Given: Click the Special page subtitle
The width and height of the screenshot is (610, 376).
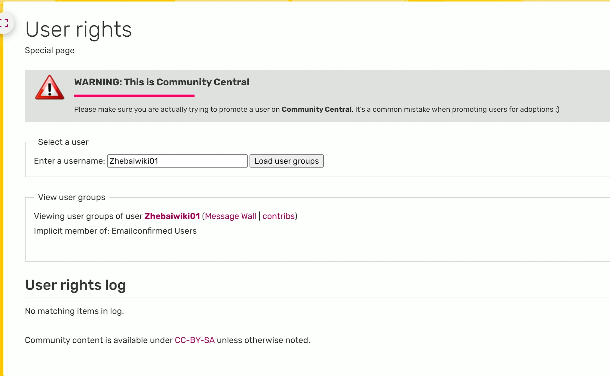Looking at the screenshot, I should 50,50.
